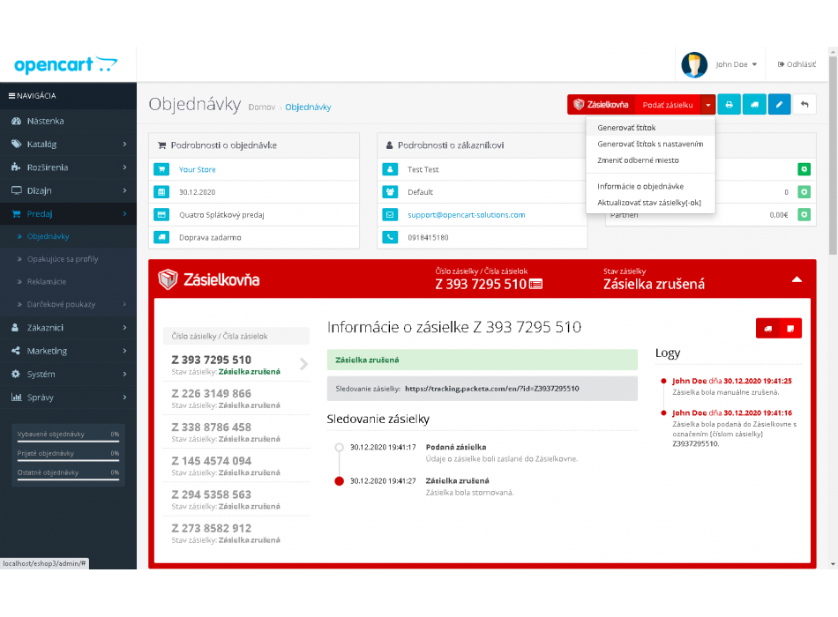This screenshot has height=617, width=838.
Task: Click the OpenCart logo
Action: click(x=66, y=64)
